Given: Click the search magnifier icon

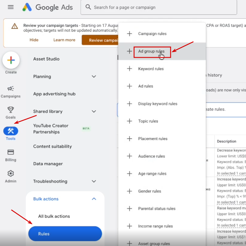Looking at the screenshot, I should coord(88,7).
